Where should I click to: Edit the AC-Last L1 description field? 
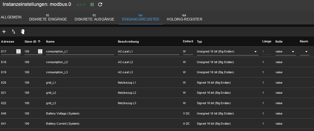(148, 51)
